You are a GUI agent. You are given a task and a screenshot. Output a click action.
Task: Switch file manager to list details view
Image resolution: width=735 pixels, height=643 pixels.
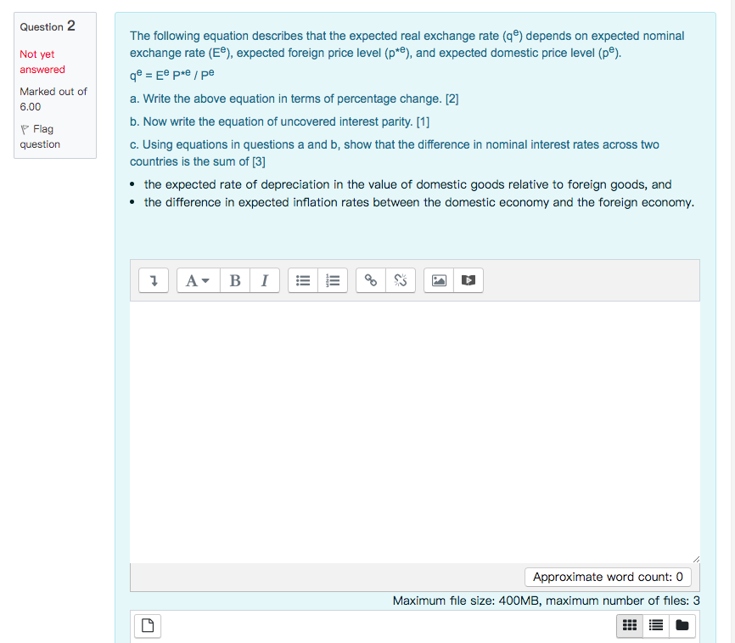[x=656, y=625]
